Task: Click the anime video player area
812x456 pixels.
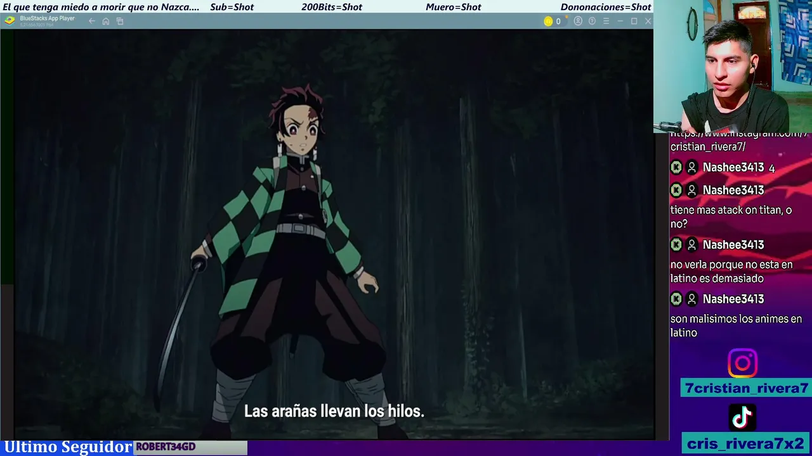Action: point(334,234)
